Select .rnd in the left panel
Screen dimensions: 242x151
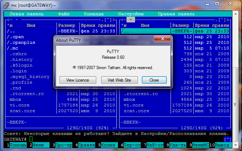click(x=15, y=88)
